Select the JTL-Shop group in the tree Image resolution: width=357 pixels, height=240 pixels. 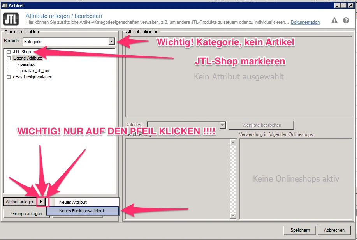pyautogui.click(x=22, y=52)
